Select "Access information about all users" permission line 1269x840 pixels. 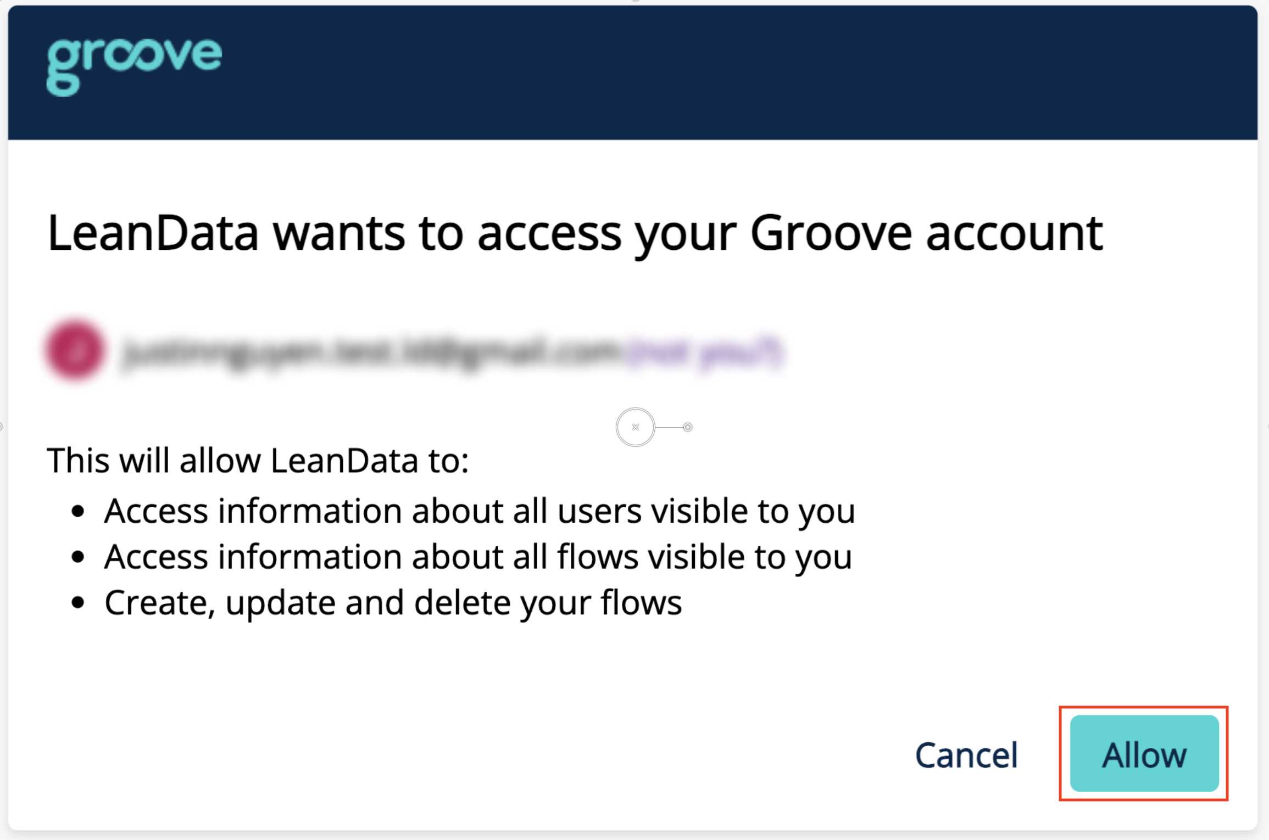pyautogui.click(x=480, y=512)
